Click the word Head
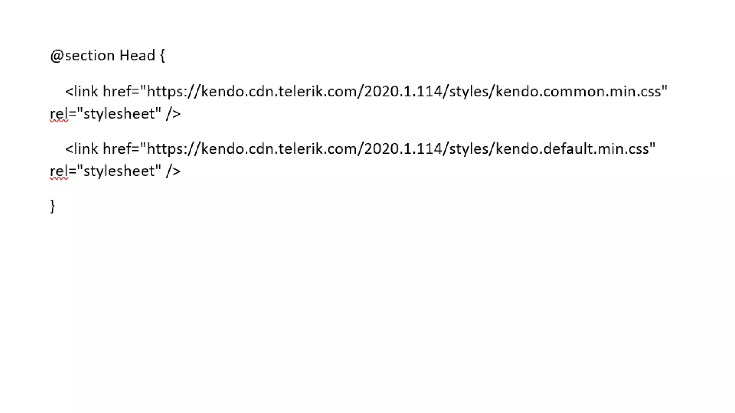Viewport: 735px width, 413px height. [137, 56]
